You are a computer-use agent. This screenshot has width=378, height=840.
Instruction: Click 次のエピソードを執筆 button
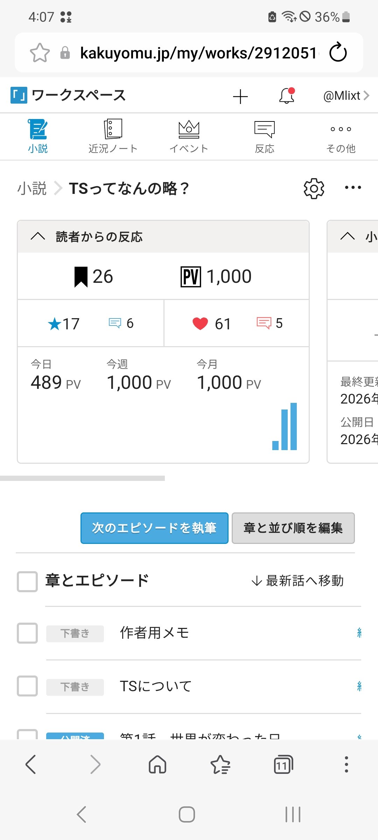[154, 528]
